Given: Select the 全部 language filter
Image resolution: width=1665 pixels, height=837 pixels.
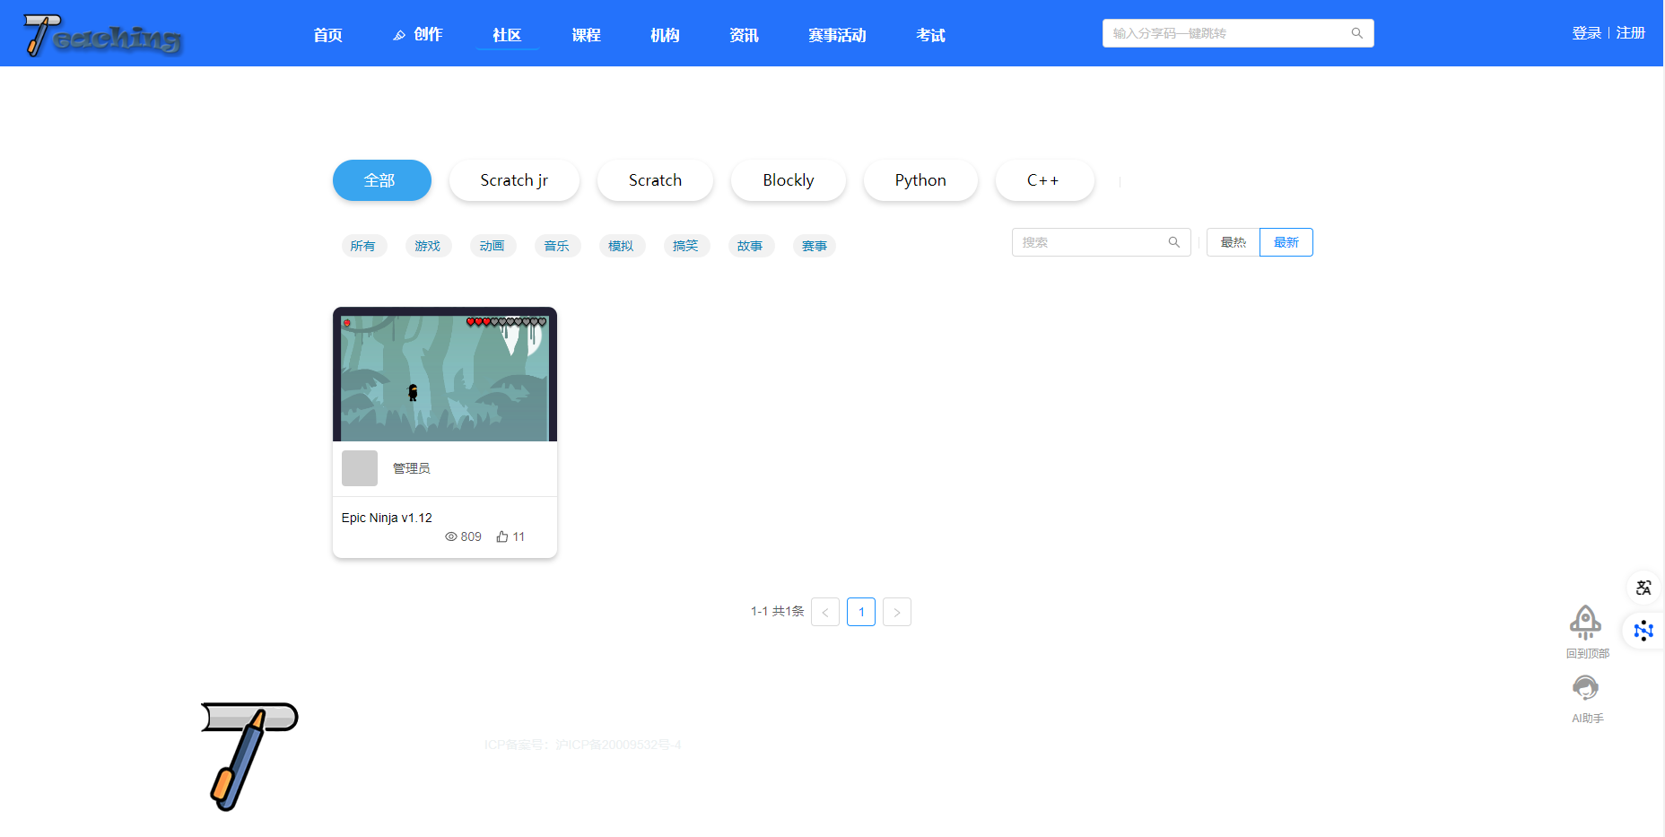Looking at the screenshot, I should pyautogui.click(x=381, y=180).
